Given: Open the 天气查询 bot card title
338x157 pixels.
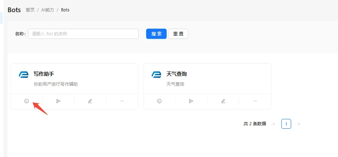Looking at the screenshot, I should (x=176, y=74).
